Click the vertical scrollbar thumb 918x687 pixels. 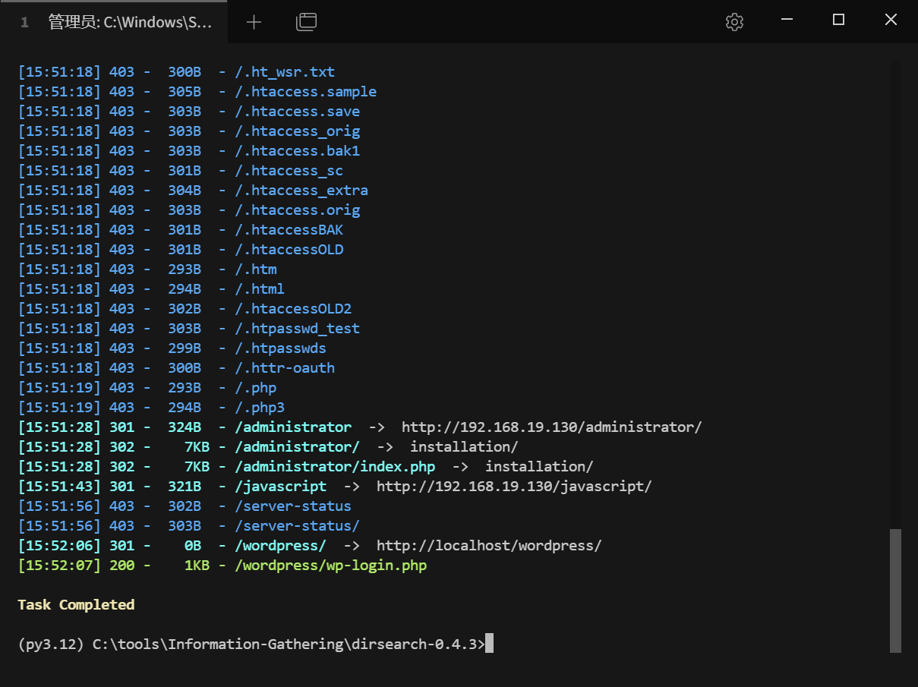coord(895,590)
